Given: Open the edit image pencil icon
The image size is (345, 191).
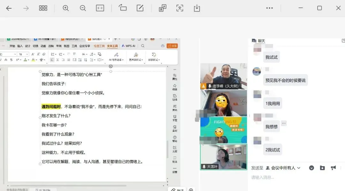Looking at the screenshot, I should (x=140, y=8).
